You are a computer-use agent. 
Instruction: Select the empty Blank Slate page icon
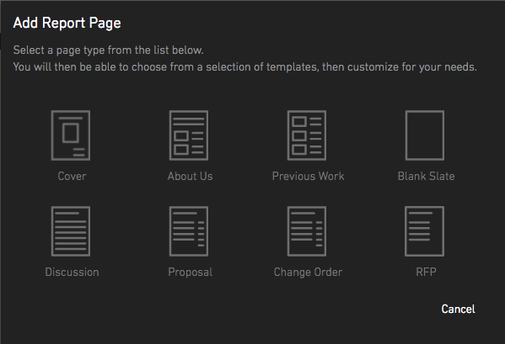click(x=425, y=135)
